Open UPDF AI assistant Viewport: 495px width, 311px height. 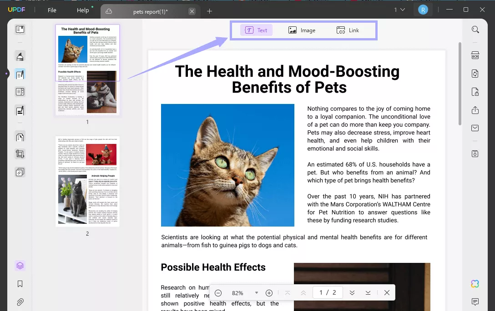475,284
